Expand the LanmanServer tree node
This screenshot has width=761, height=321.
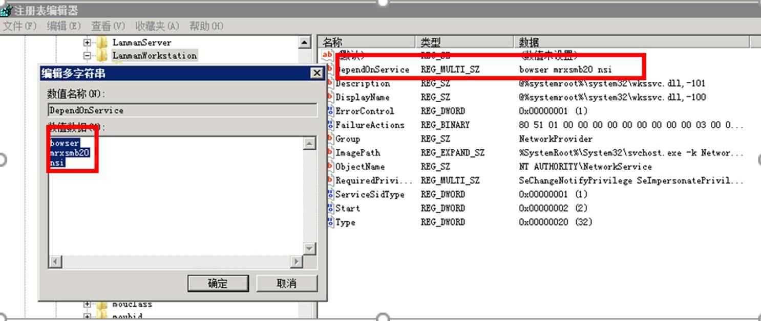coord(87,42)
